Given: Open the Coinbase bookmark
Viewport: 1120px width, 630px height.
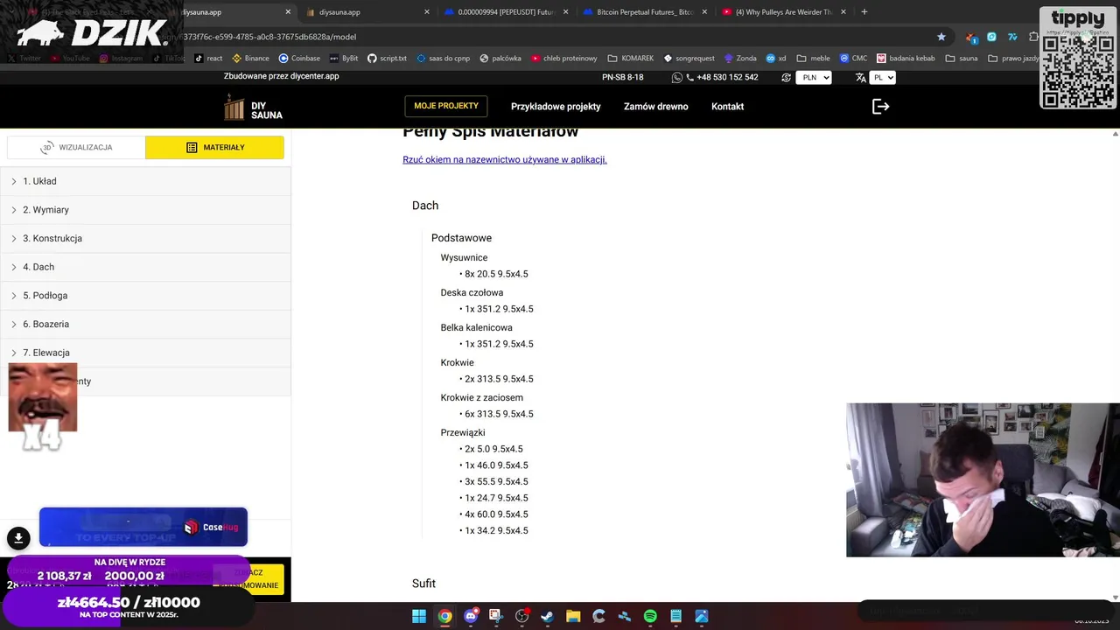Looking at the screenshot, I should (299, 59).
